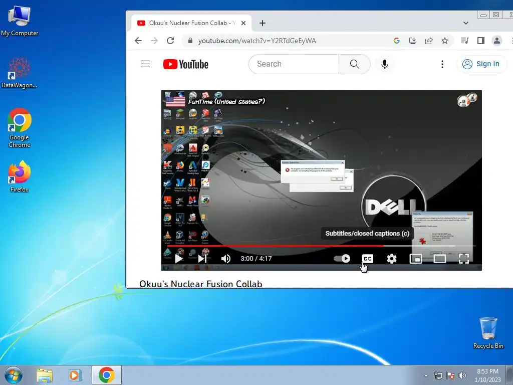Viewport: 513px width, 385px height.
Task: Open the clock showing 8:53 PM
Action: coord(487,375)
